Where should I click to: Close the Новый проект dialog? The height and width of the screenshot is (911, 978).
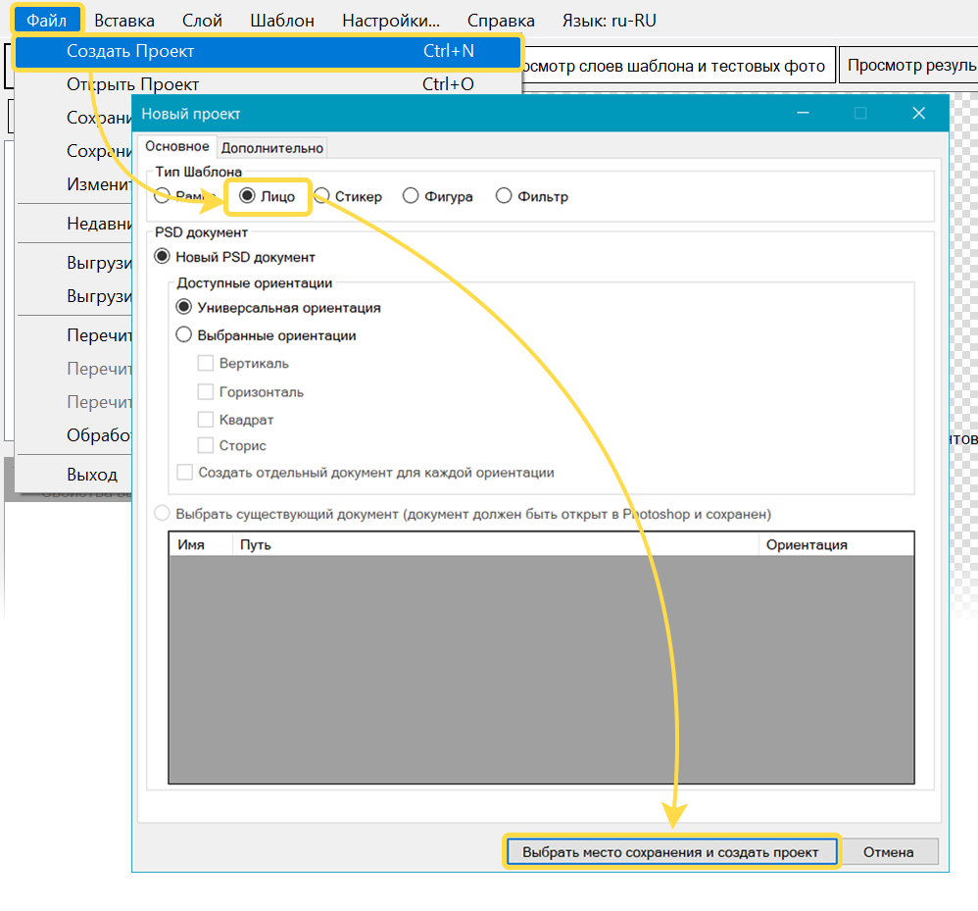[918, 114]
